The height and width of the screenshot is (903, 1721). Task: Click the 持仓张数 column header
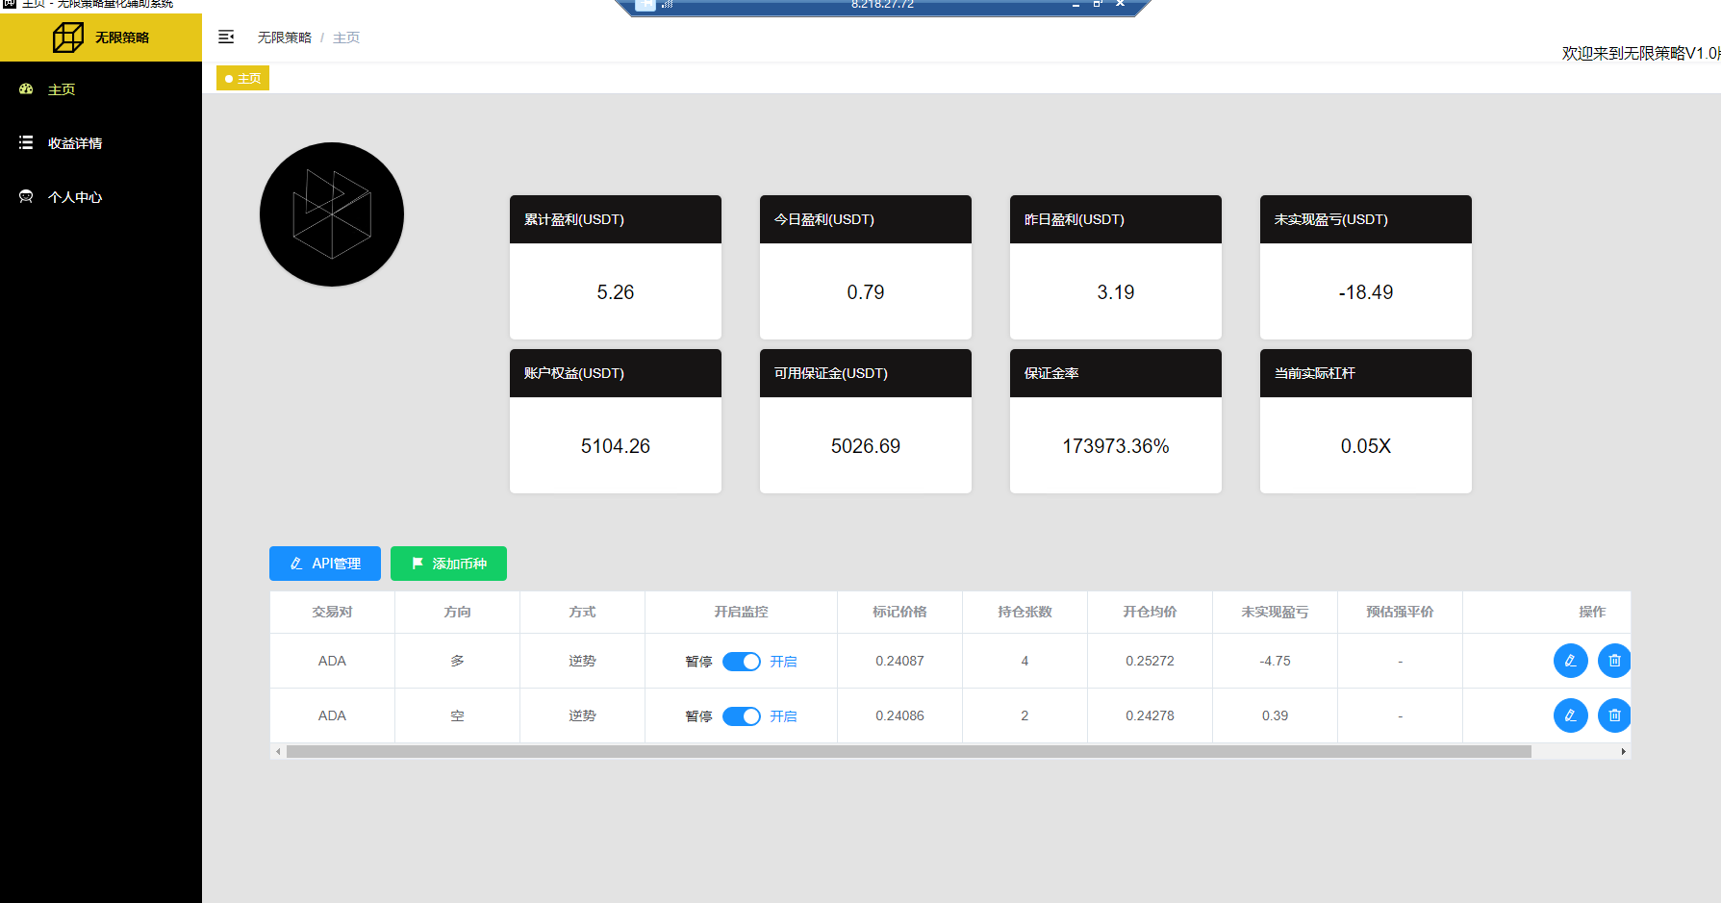click(1025, 612)
